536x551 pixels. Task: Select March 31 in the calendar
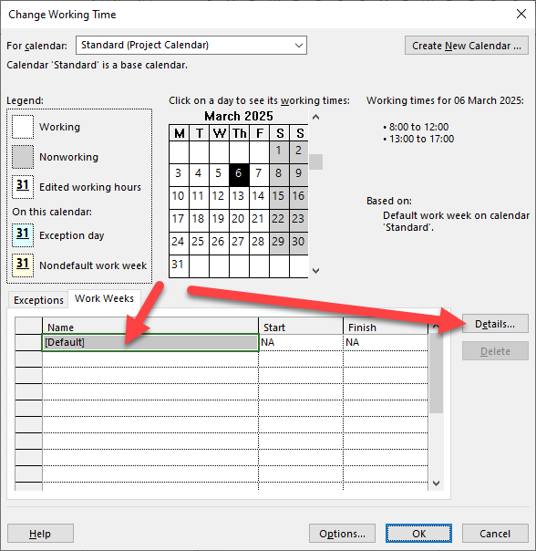pos(179,265)
